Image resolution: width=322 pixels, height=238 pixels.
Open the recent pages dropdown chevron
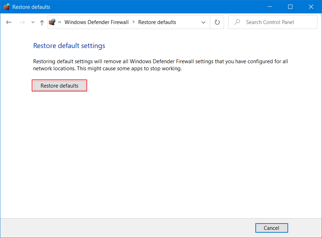pyautogui.click(x=32, y=22)
